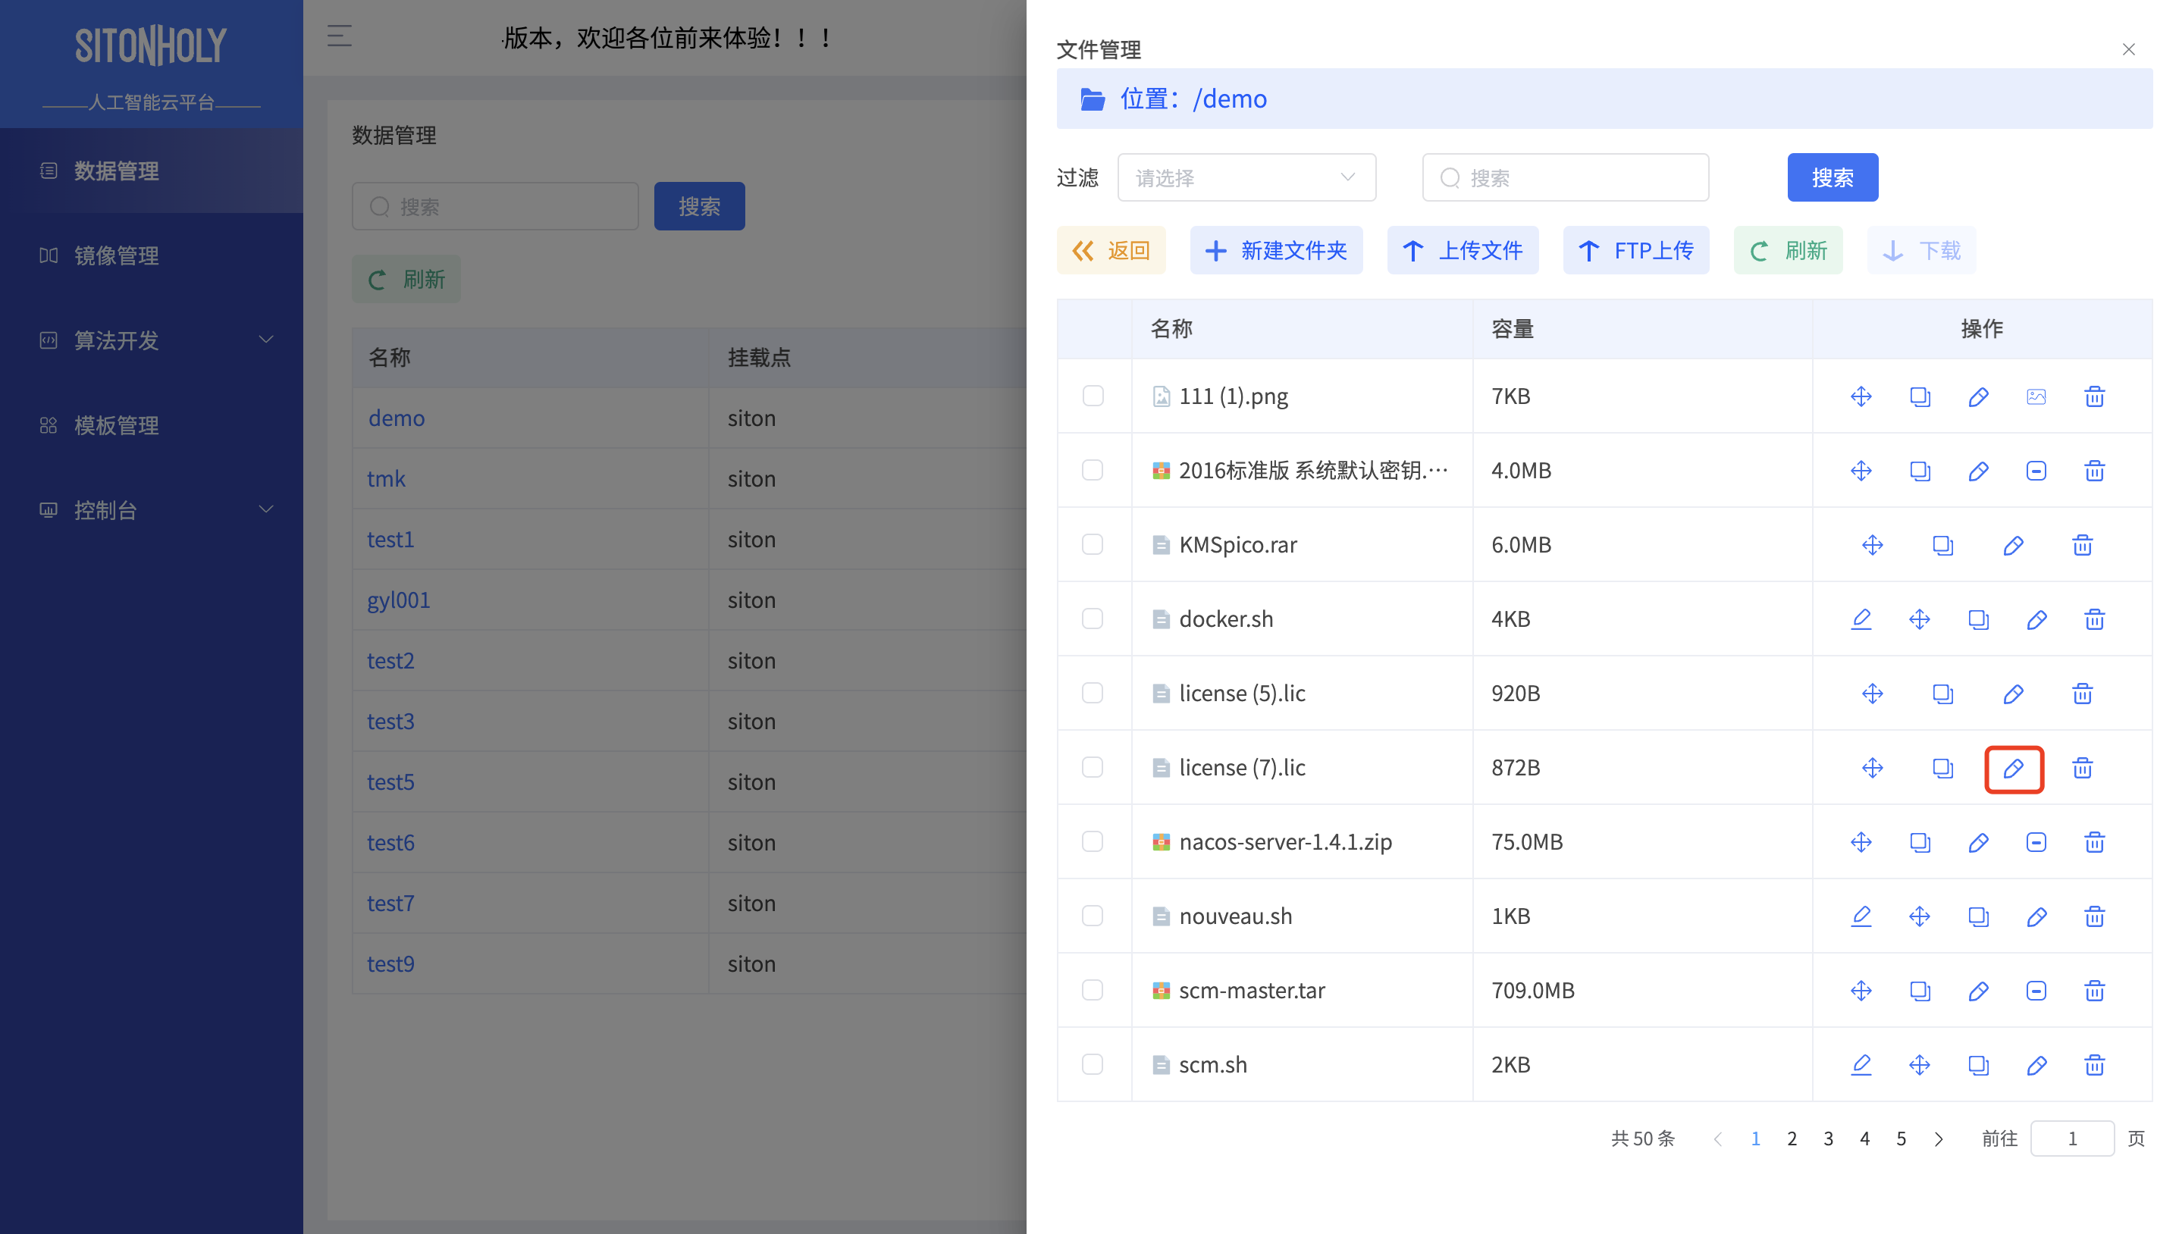Open the demo data link
This screenshot has height=1234, width=2179.
tap(396, 418)
